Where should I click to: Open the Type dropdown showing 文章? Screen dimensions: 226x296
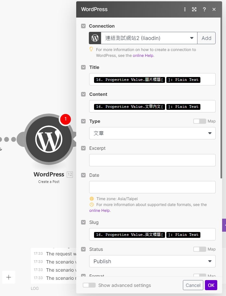tap(152, 133)
